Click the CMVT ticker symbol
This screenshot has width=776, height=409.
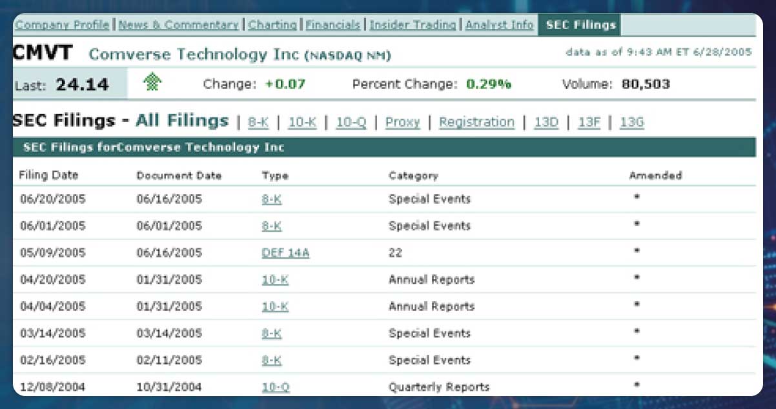tap(43, 53)
